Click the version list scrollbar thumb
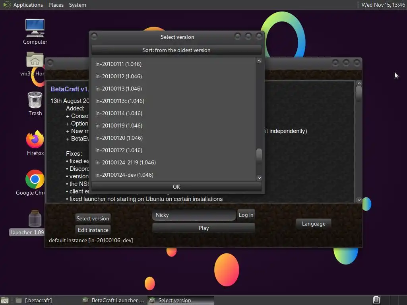407x305 pixels. click(259, 156)
